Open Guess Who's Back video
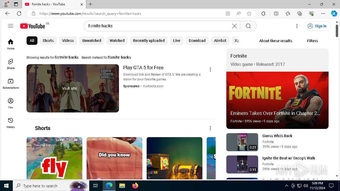This screenshot has height=191, width=340. 277,136
